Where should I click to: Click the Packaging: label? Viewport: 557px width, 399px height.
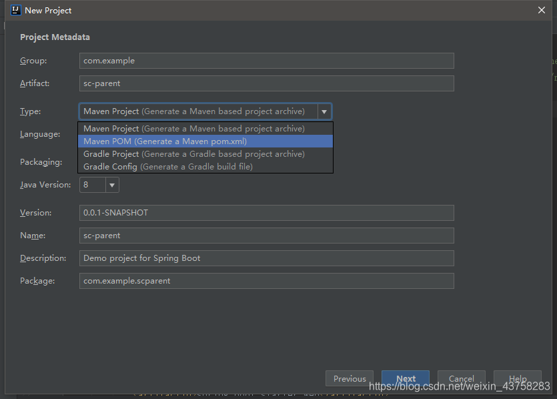tap(41, 162)
